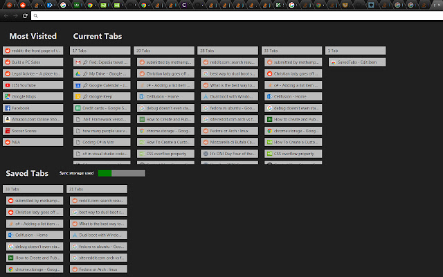Open debug doesn't even sta... in 20 Tabs group
443x277 pixels.
point(166,108)
